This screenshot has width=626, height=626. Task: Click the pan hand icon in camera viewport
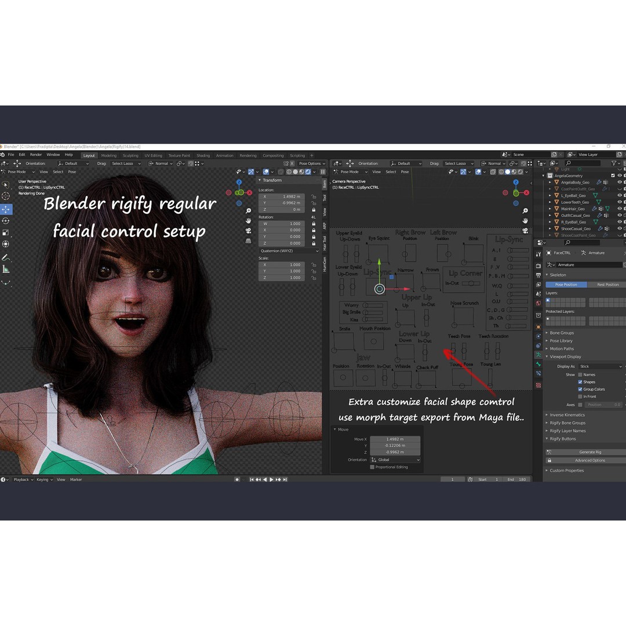pos(525,221)
